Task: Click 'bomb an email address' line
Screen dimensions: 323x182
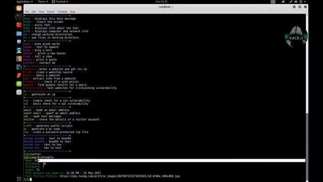Action: (52, 110)
